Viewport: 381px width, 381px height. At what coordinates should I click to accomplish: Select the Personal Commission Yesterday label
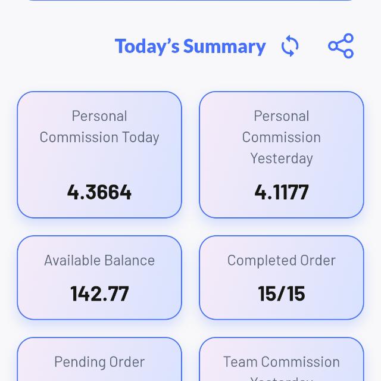[282, 138]
